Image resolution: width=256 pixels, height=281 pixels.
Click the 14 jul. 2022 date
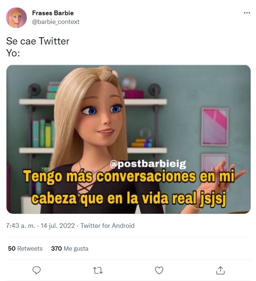58,226
